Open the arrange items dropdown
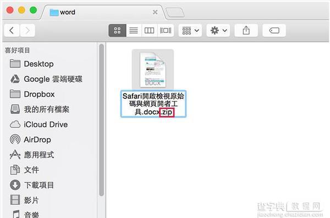 tap(190, 31)
